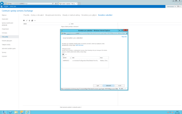Screen dimensions: 182x114
Task: Click the network icon in the system tray
Action: tap(170, 112)
